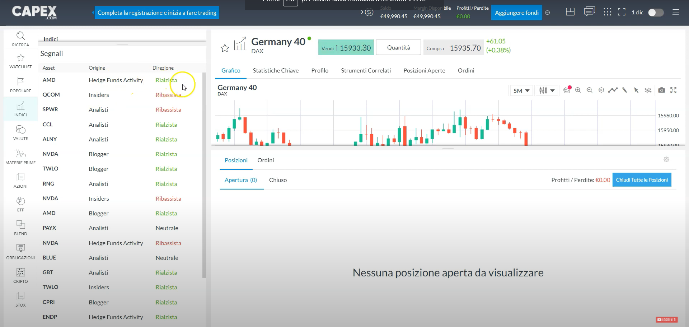The width and height of the screenshot is (689, 327).
Task: Open the hamburger main menu
Action: (676, 12)
